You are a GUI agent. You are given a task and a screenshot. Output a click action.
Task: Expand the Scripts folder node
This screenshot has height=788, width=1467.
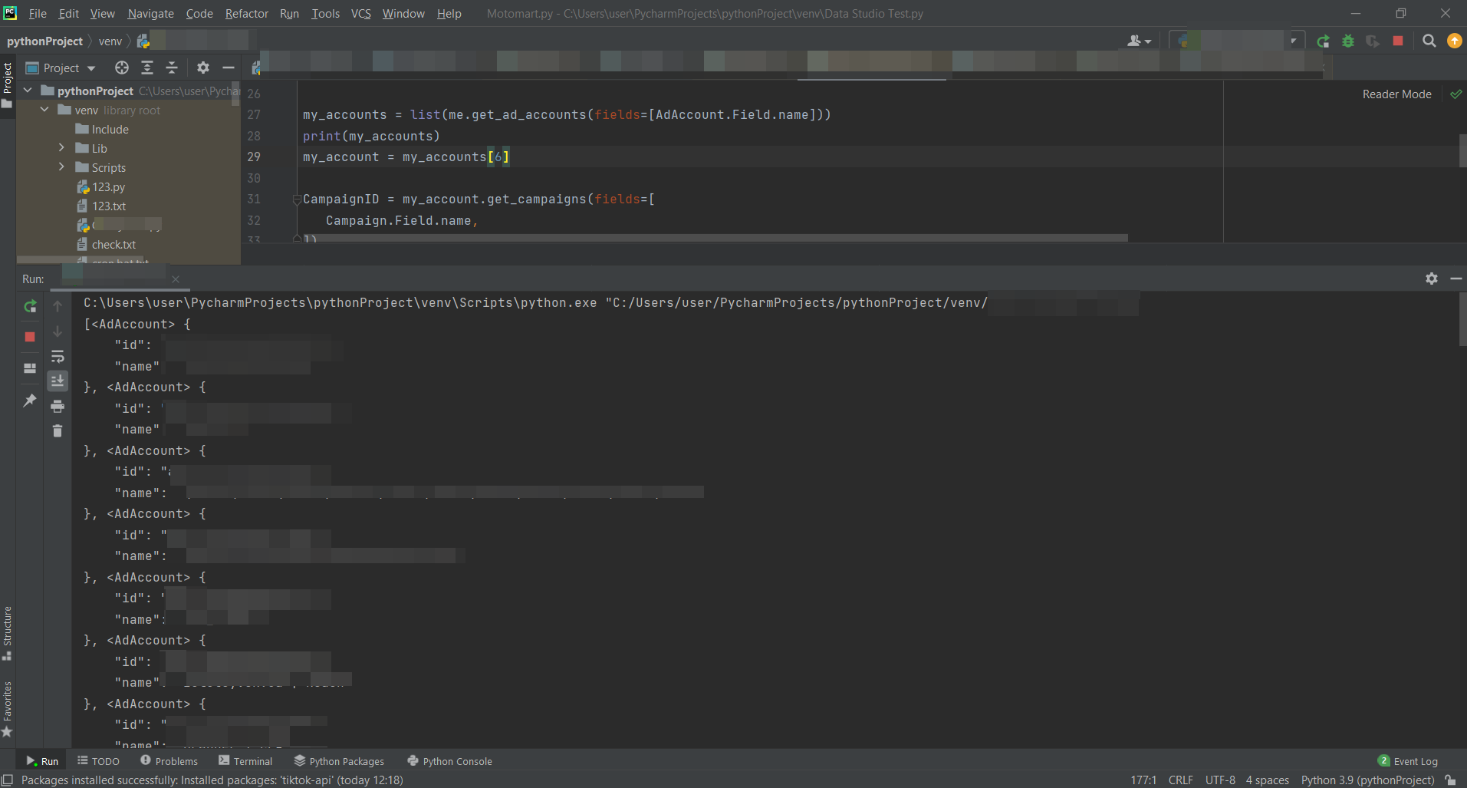tap(61, 167)
